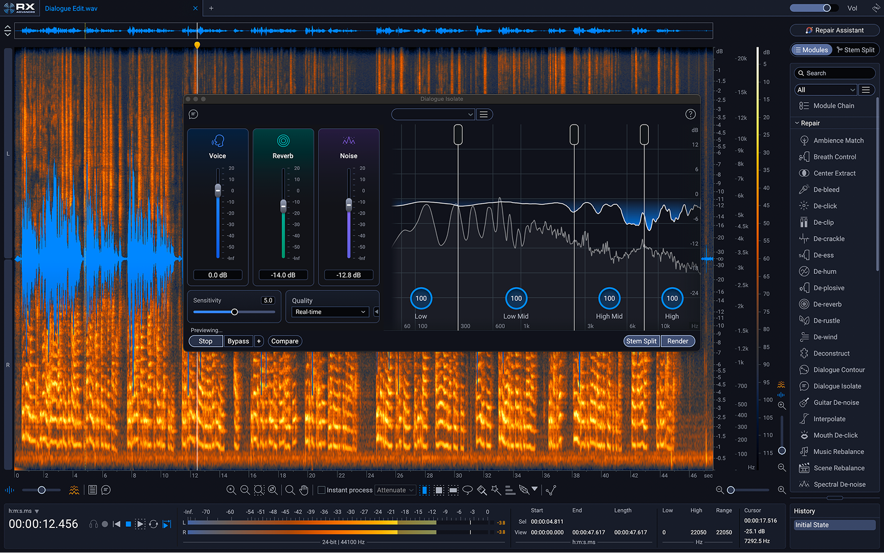Toggle Bypass in Dialogue Isolate
884x553 pixels.
pyautogui.click(x=238, y=341)
